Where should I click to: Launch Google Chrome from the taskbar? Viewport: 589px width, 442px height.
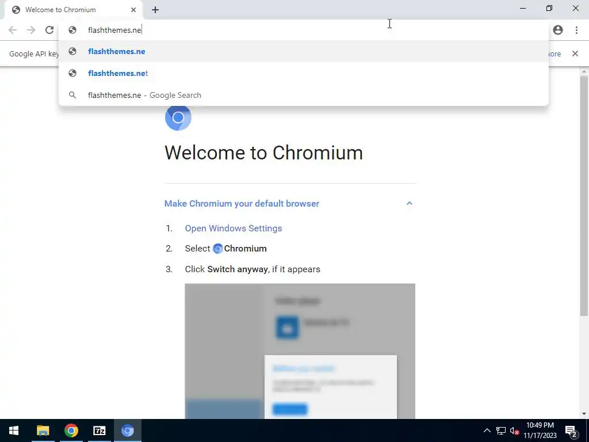point(71,430)
